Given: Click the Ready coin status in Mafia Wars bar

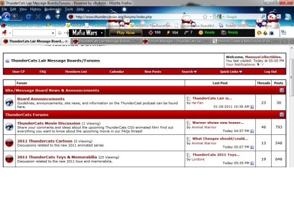Looking at the screenshot, I should [207, 32].
